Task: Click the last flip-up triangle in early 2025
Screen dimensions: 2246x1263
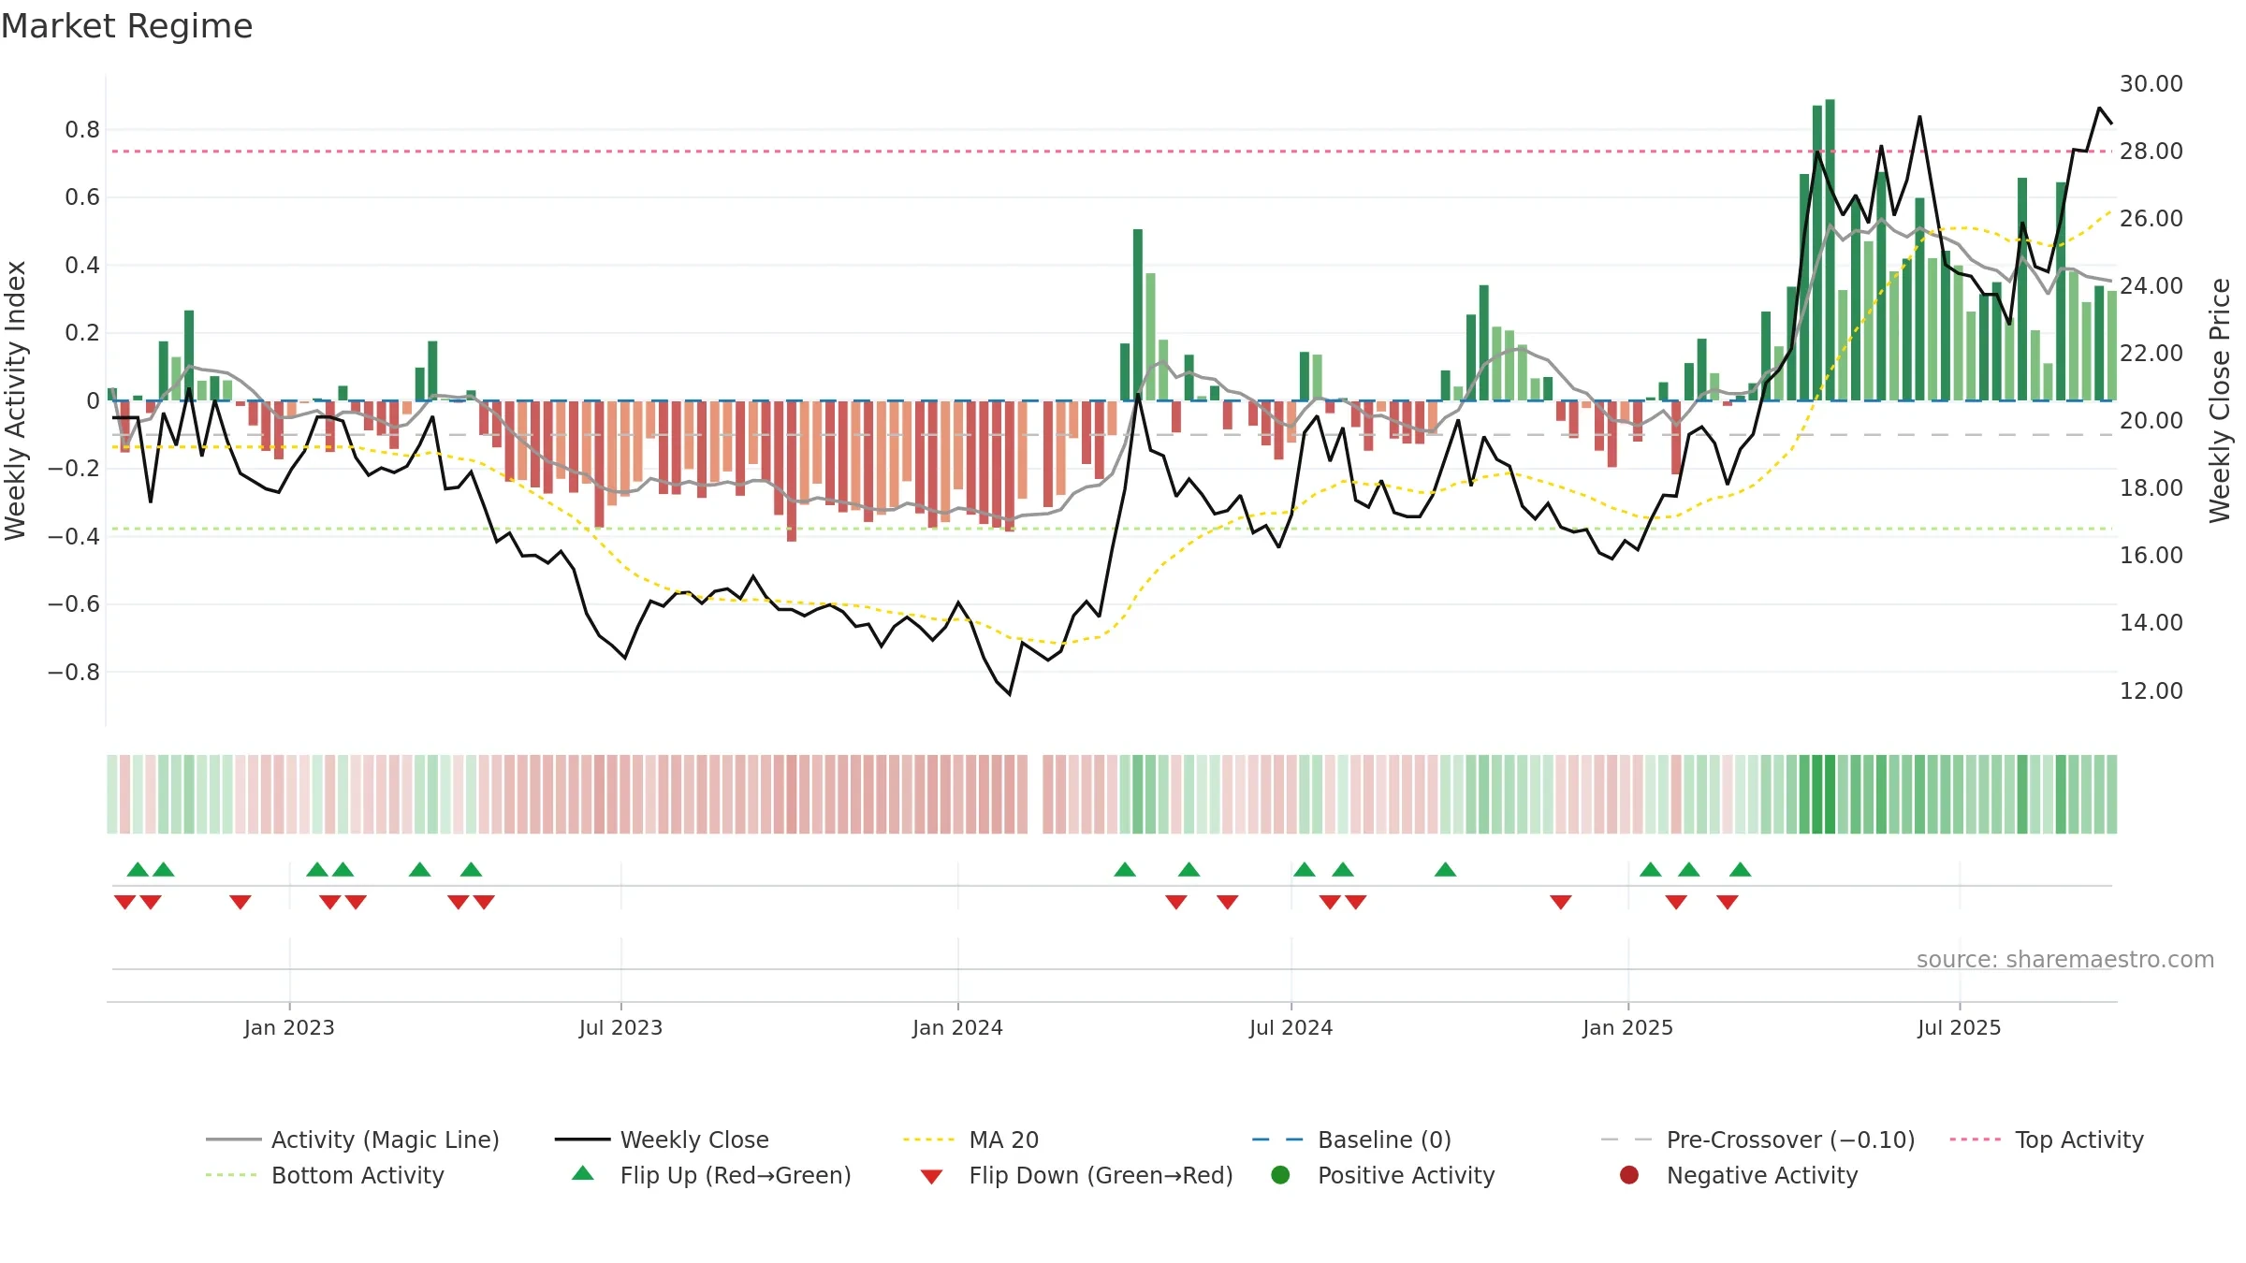Action: coord(1741,869)
